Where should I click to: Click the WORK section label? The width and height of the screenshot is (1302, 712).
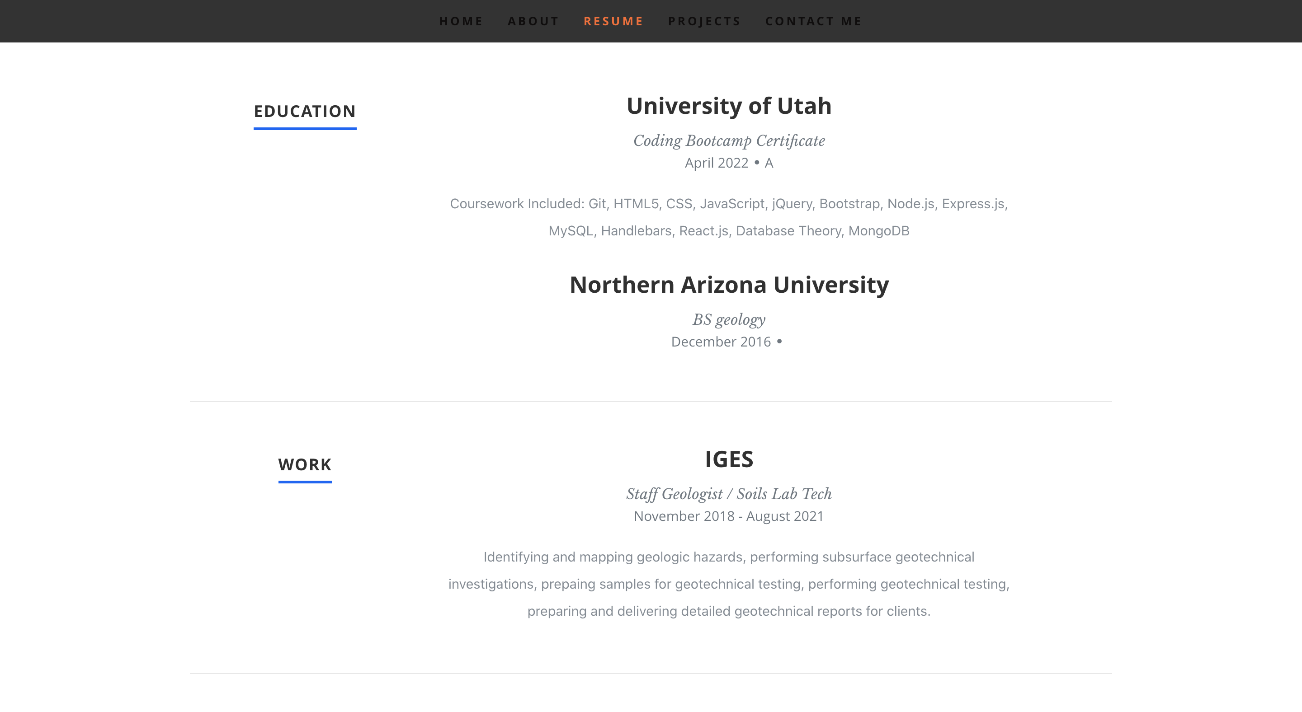[x=304, y=464]
